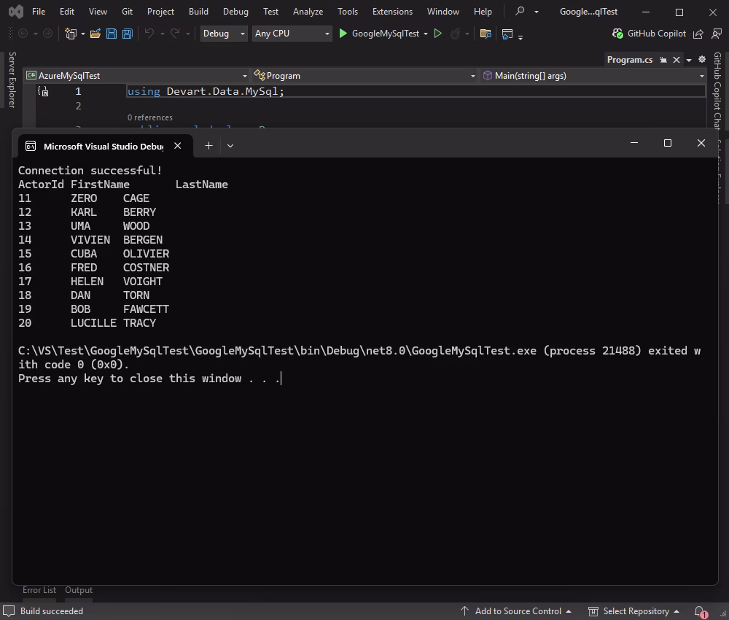
Task: Click the Open File folder icon
Action: pyautogui.click(x=95, y=34)
